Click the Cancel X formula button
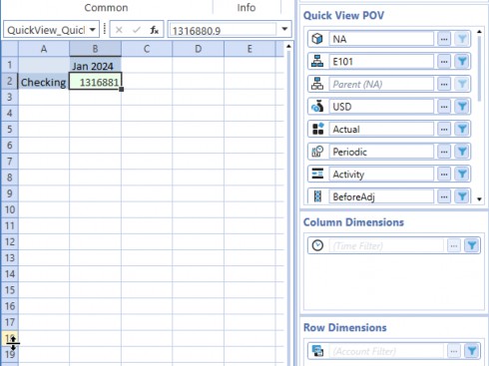 pos(119,30)
